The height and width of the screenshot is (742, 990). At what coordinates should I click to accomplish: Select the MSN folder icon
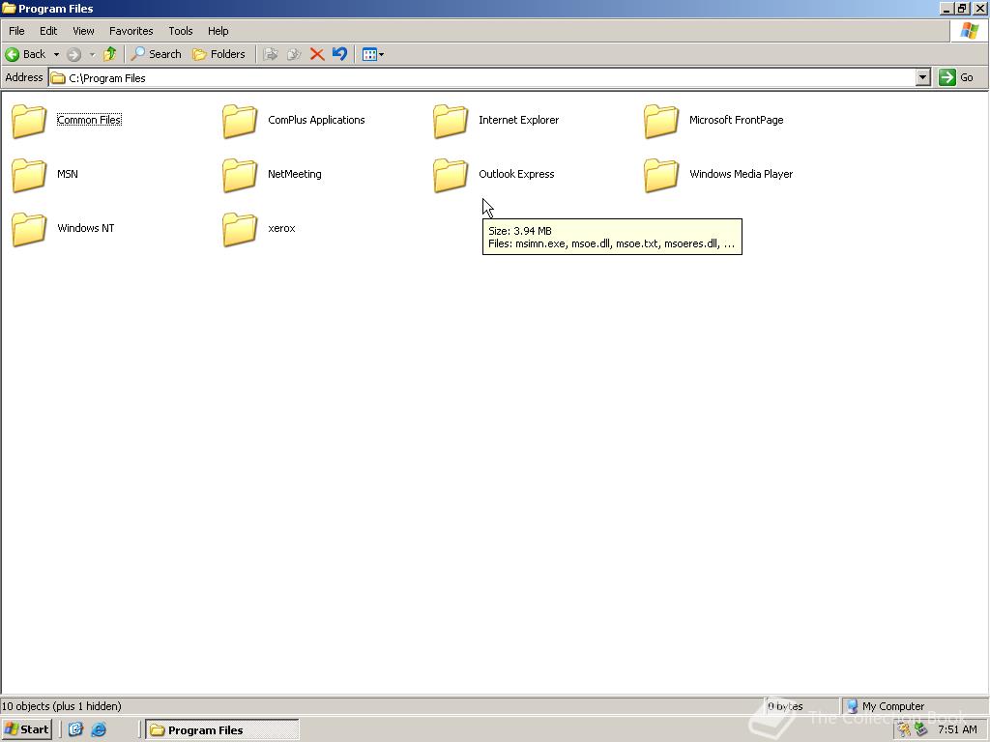pyautogui.click(x=29, y=174)
